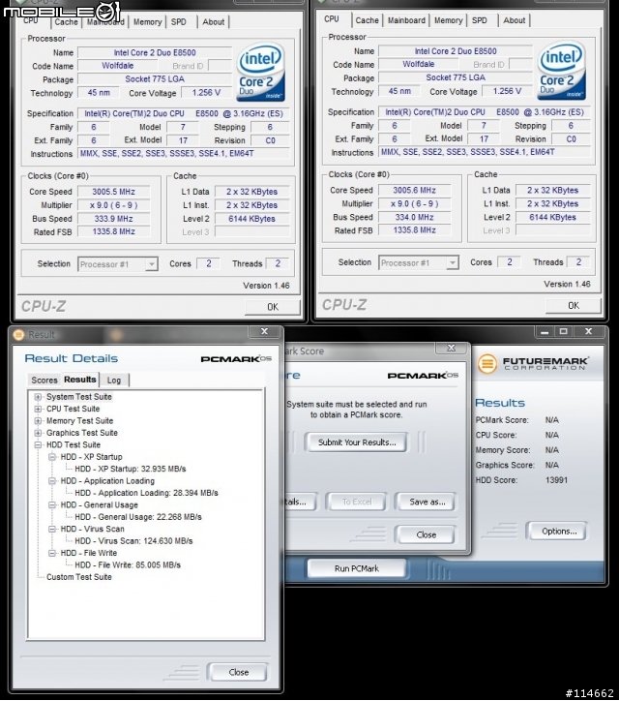Close the PCMark Score dialog via Close button
This screenshot has height=701, width=619.
pos(427,534)
